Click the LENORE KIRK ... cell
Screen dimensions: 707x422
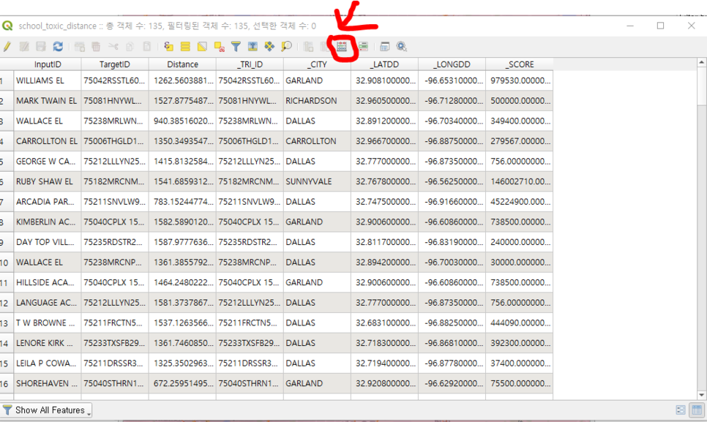[48, 343]
